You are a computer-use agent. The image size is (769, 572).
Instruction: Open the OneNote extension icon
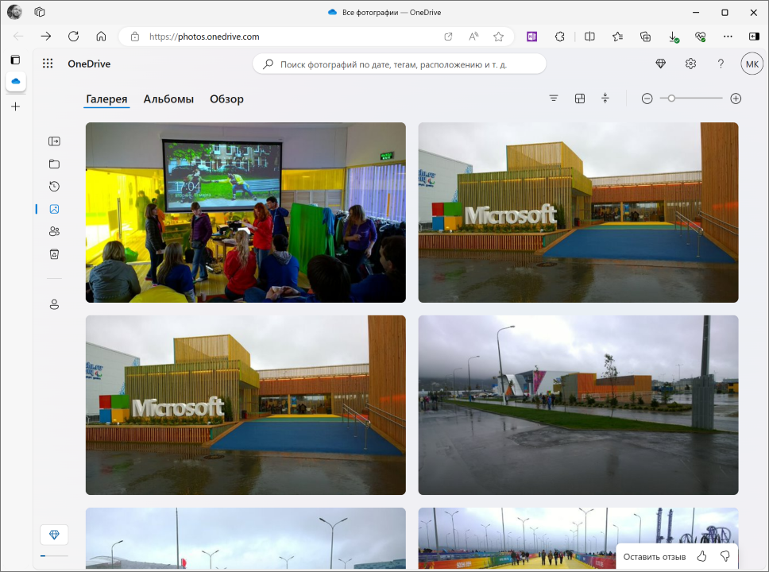[x=531, y=37]
